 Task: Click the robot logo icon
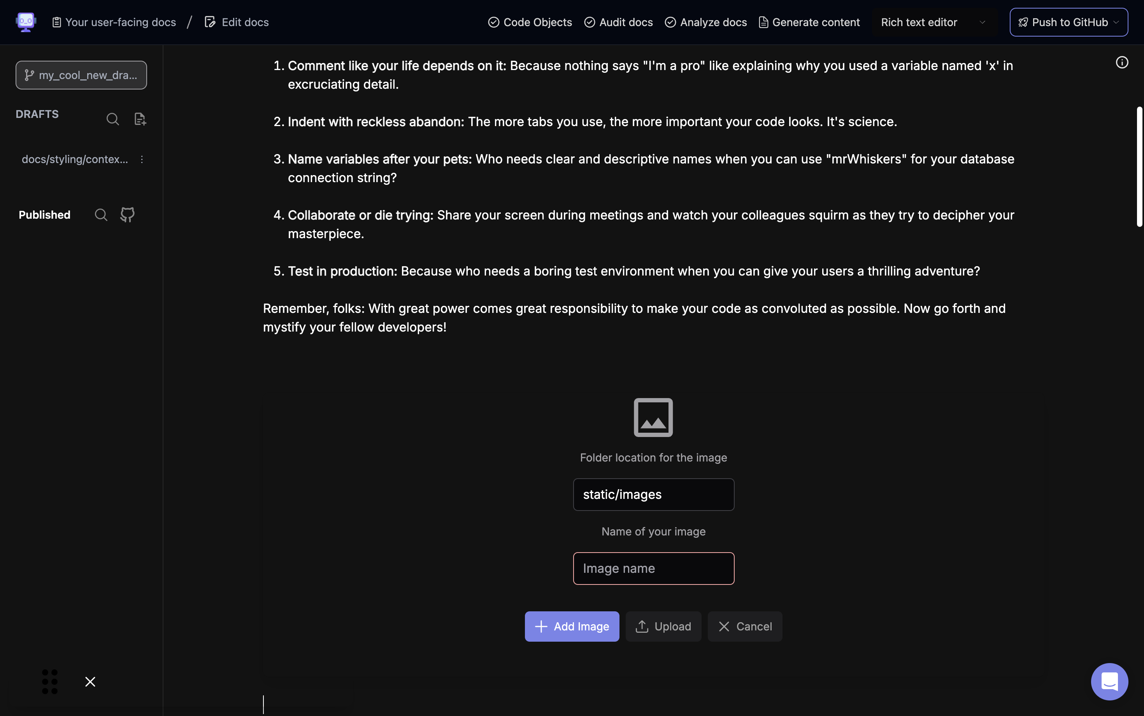pos(26,22)
